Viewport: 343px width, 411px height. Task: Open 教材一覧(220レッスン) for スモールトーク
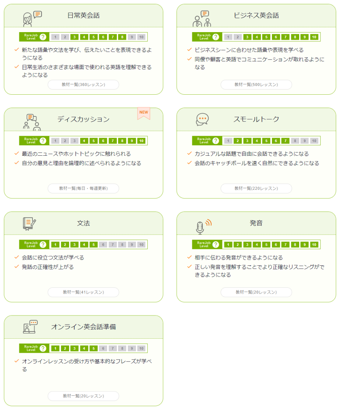tap(256, 188)
